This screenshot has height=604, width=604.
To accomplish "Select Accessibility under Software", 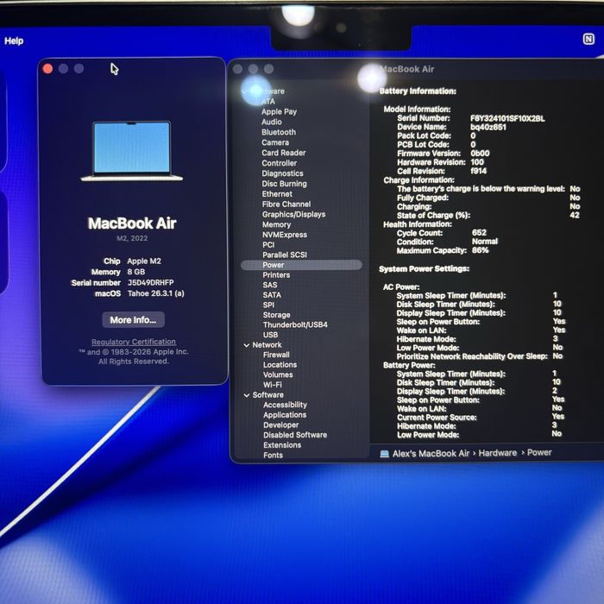I will click(x=285, y=405).
